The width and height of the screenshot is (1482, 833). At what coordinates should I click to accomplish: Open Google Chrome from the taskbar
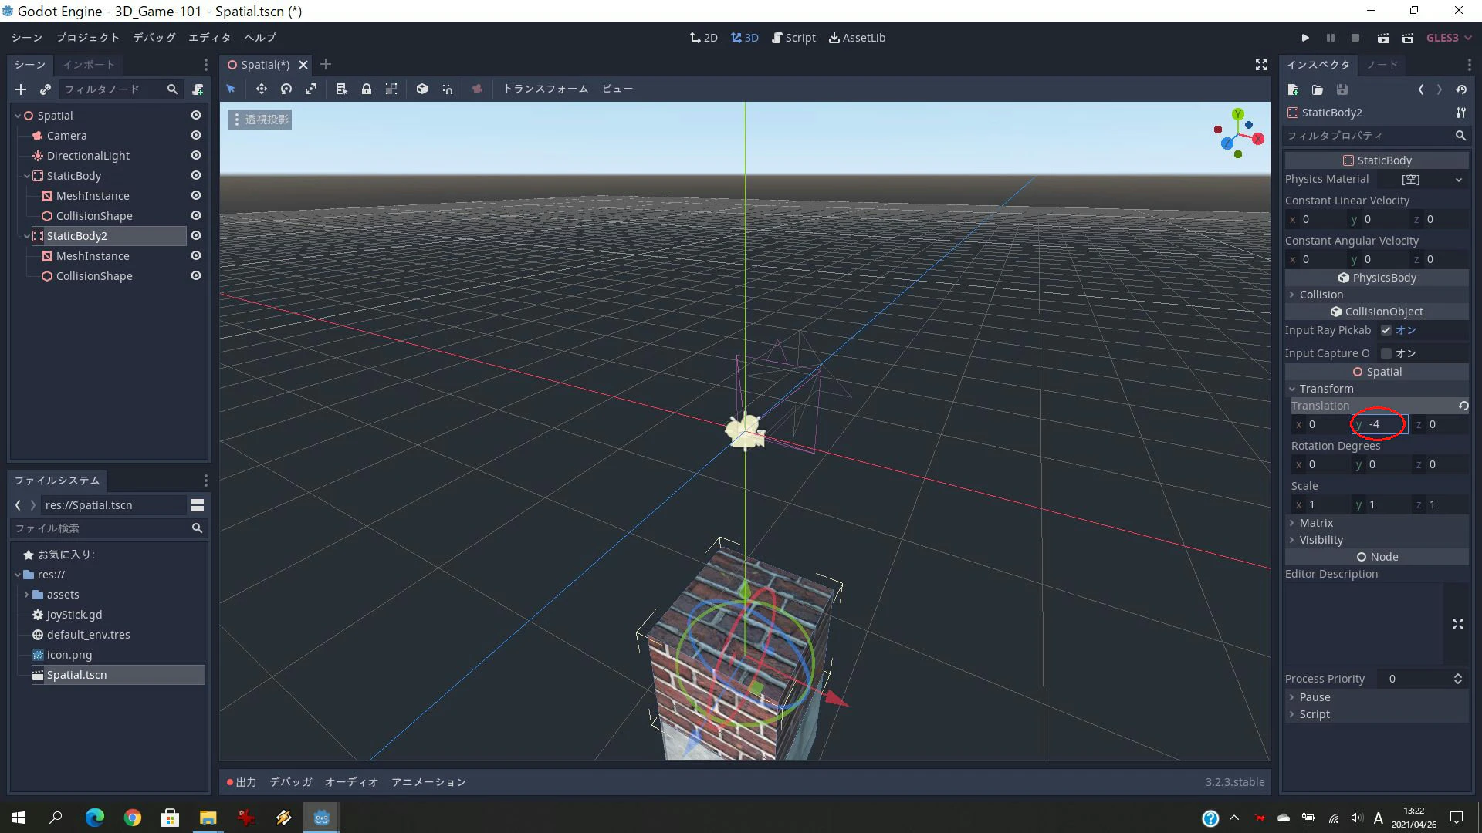(x=133, y=818)
